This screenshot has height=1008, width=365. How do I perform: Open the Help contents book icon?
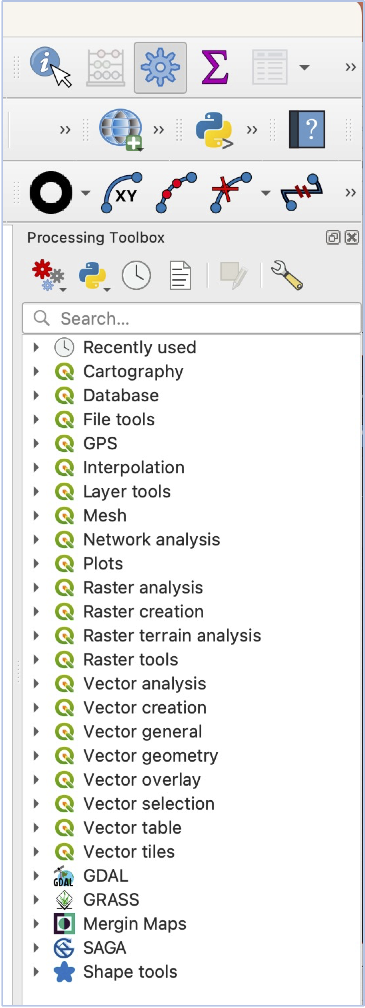[307, 129]
